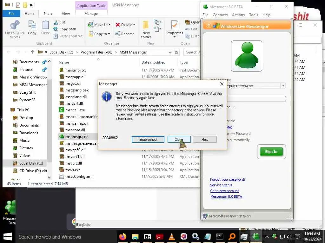The height and width of the screenshot is (243, 325).
Task: Select the msvsConfig.xml file
Action: click(79, 177)
